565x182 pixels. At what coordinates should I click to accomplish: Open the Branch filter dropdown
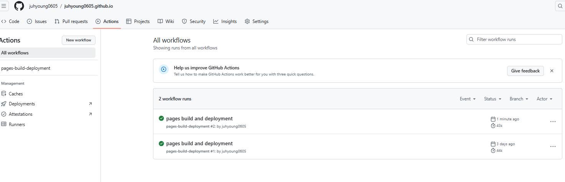[x=519, y=99]
